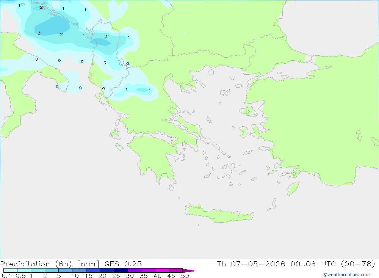Image resolution: width=379 pixels, height=278 pixels.
Task: Click the legend label '5'
Action: 59,276
